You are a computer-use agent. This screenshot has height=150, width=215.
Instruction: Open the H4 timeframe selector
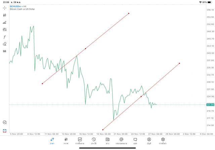click(x=5, y=51)
